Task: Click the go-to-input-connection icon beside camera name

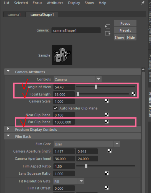Action: coord(108,26)
